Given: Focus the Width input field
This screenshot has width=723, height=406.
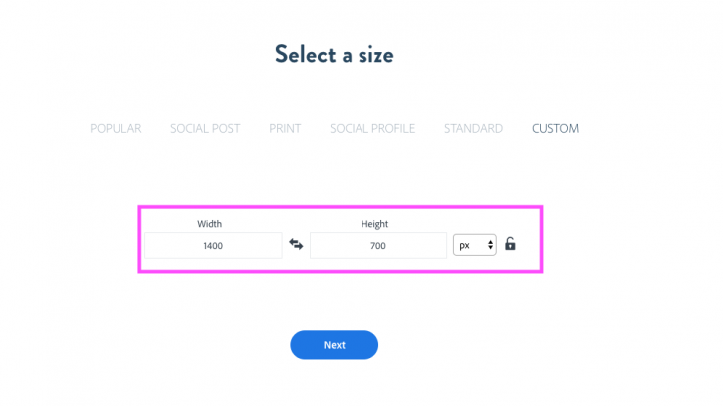Looking at the screenshot, I should click(213, 245).
